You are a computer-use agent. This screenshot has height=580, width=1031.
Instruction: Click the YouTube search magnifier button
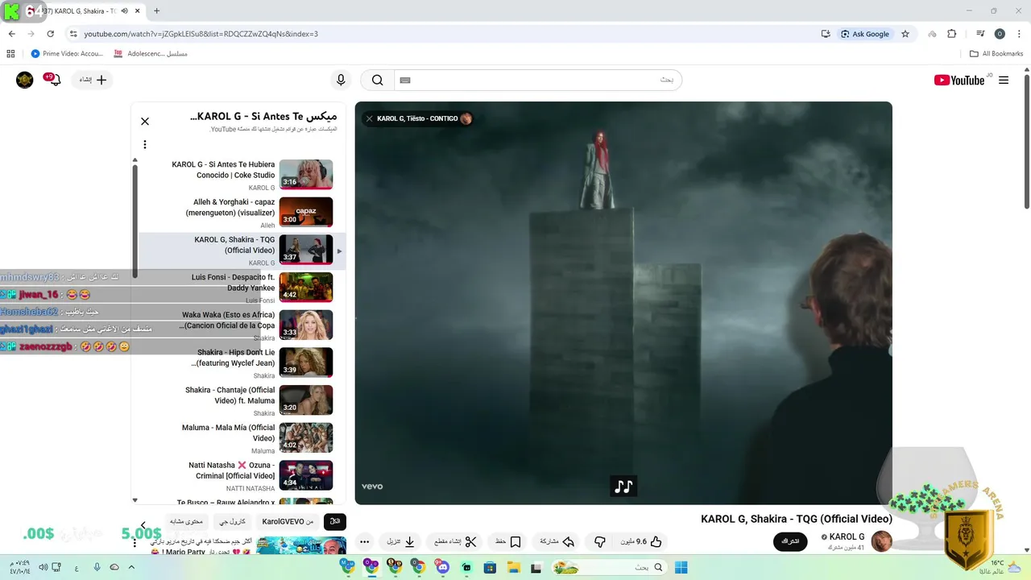(x=377, y=80)
